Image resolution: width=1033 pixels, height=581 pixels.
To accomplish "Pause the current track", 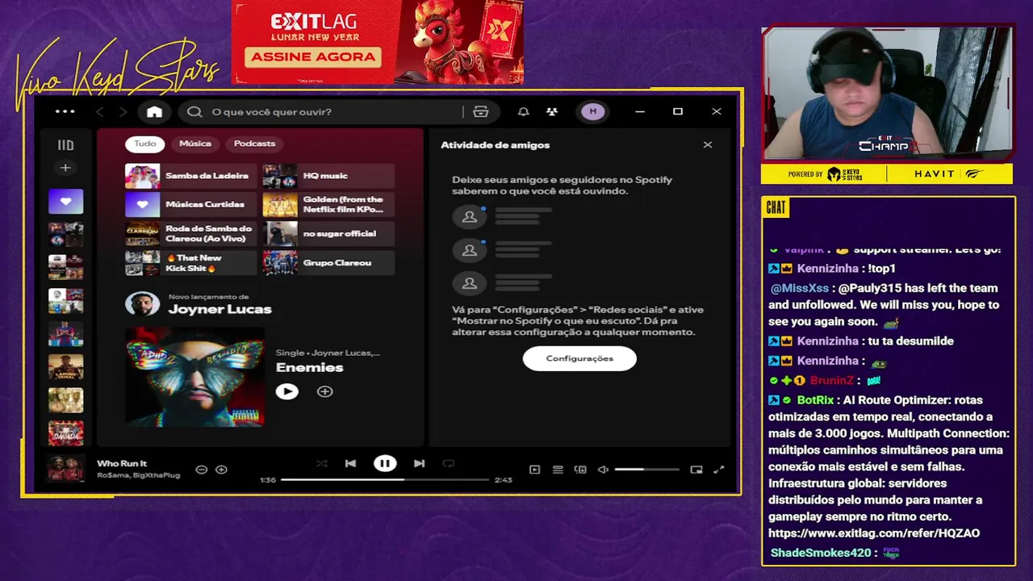I will (385, 463).
